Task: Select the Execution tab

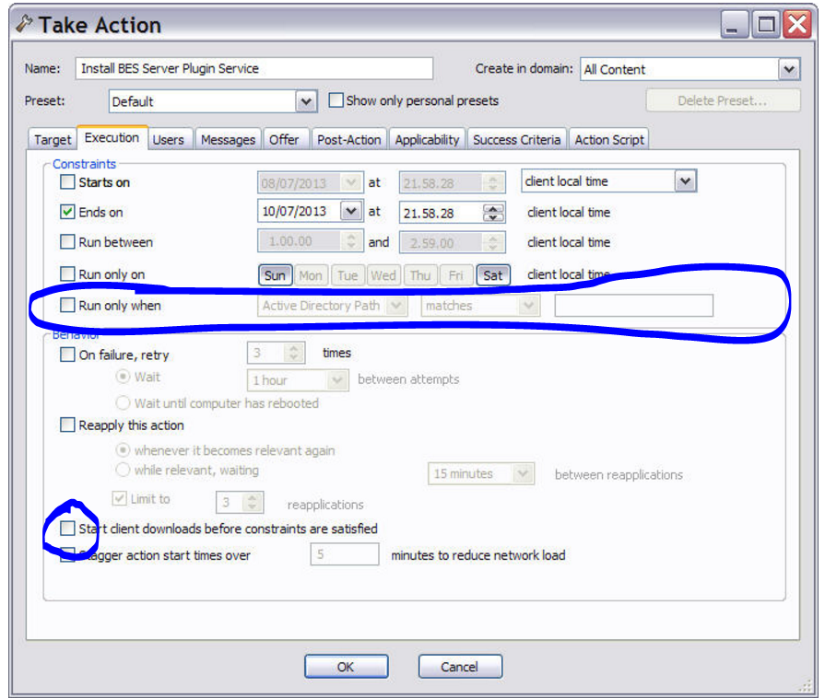Action: coord(112,138)
